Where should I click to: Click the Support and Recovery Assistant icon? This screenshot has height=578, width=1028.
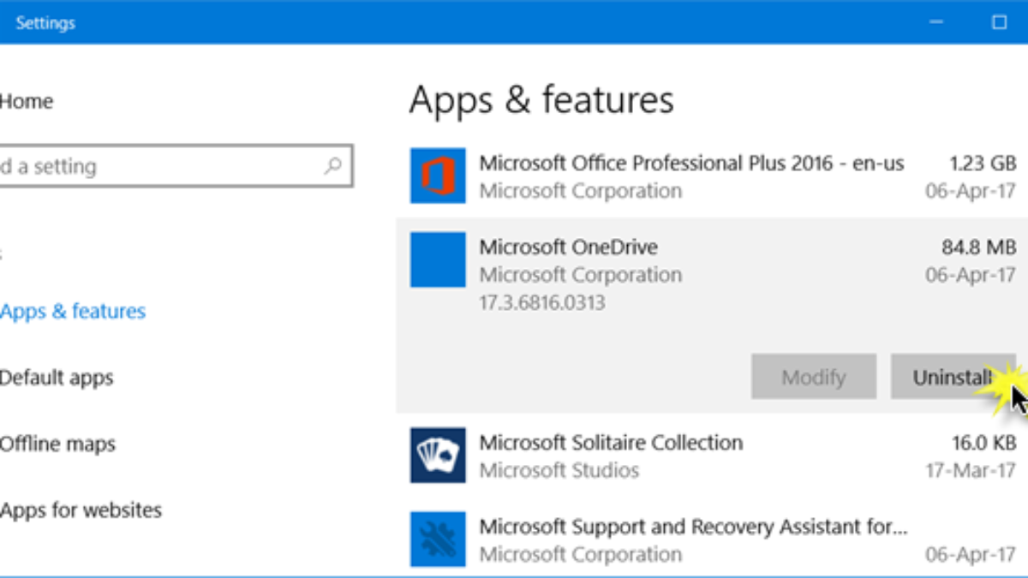point(438,539)
